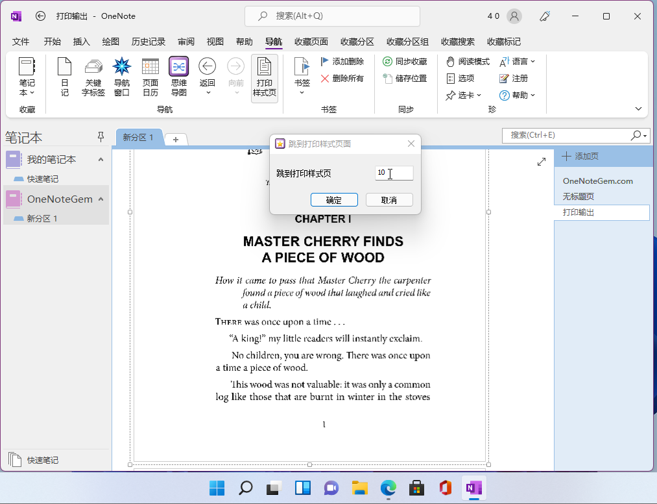Click the 返回 back arrow icon
Screen dimensions: 657x504
point(208,66)
